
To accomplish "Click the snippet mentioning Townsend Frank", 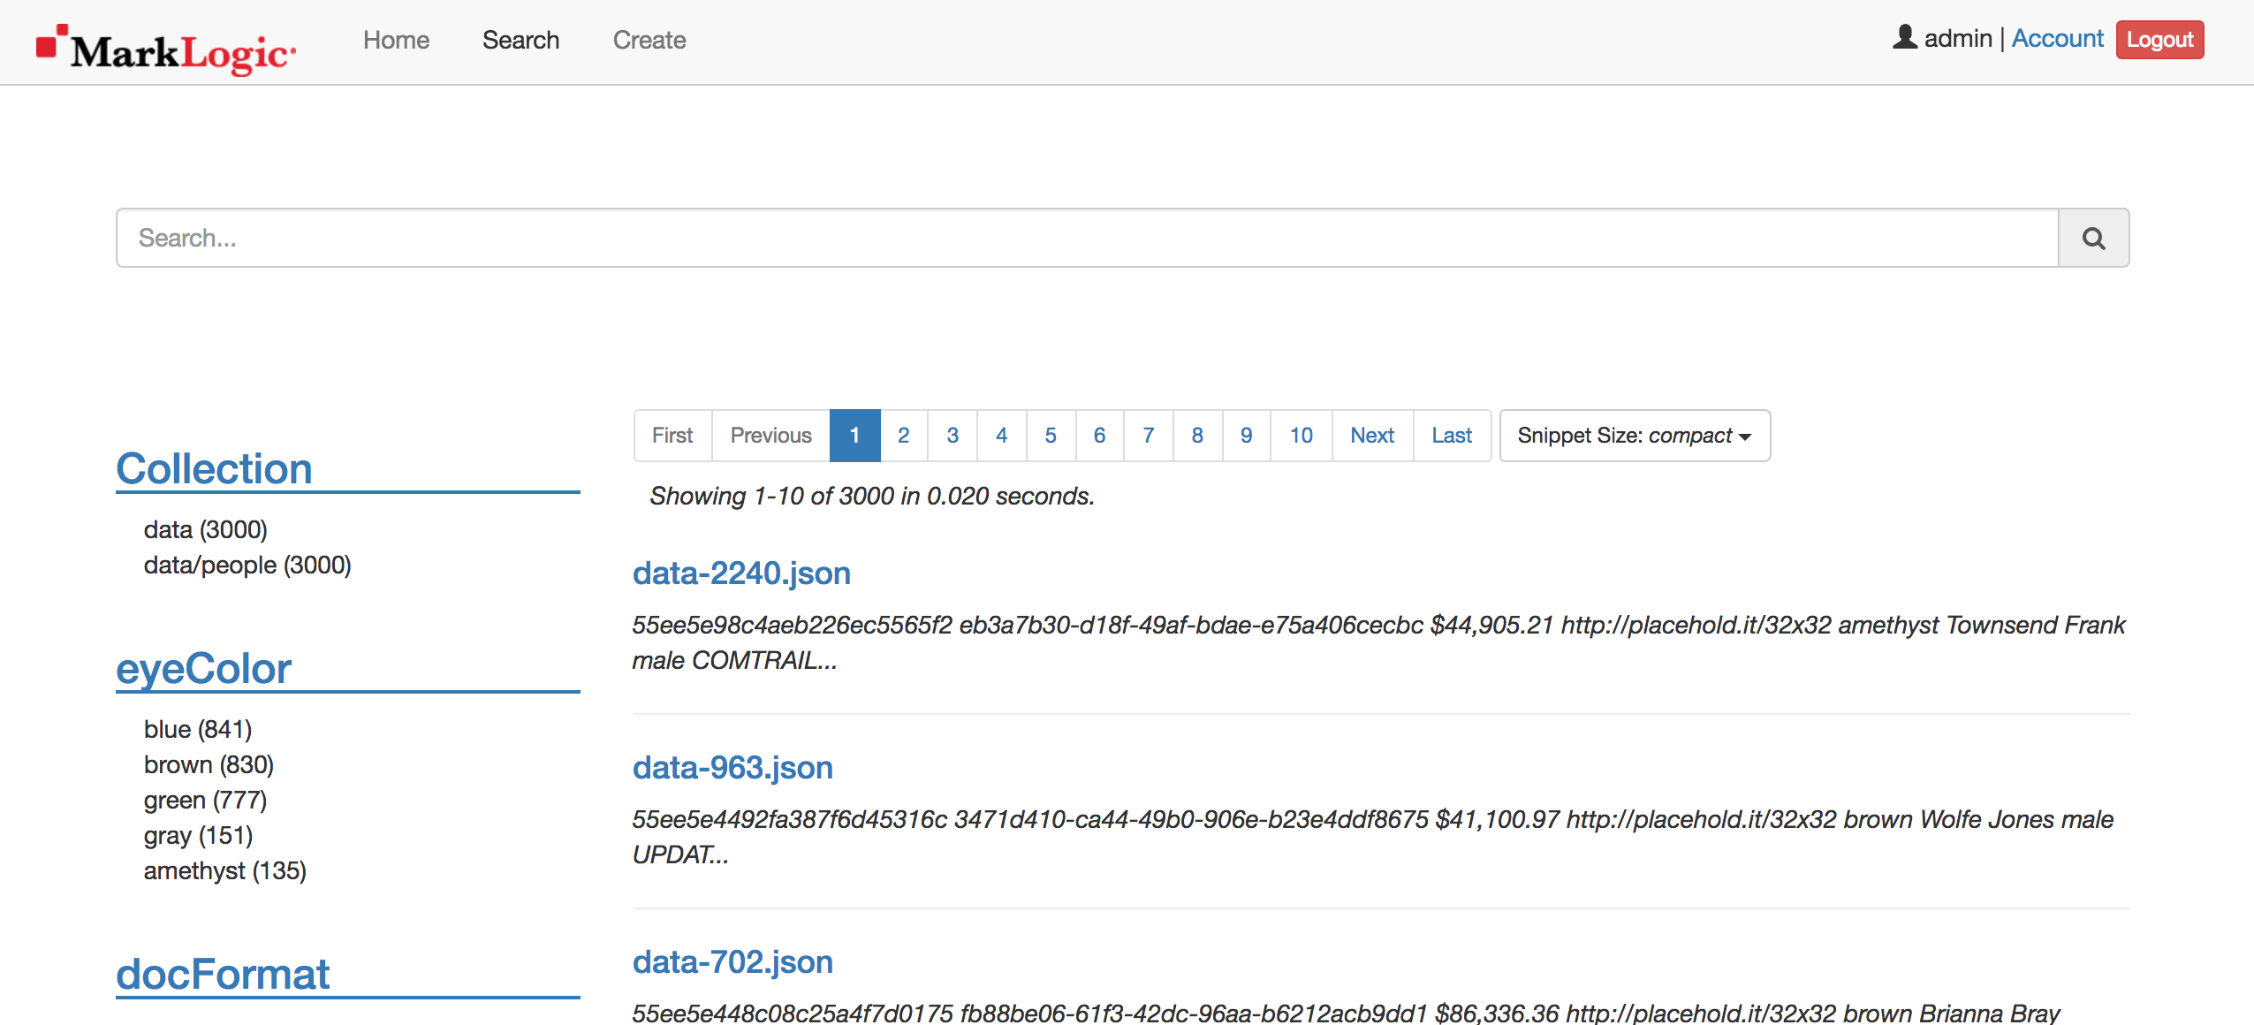I will click(1378, 642).
